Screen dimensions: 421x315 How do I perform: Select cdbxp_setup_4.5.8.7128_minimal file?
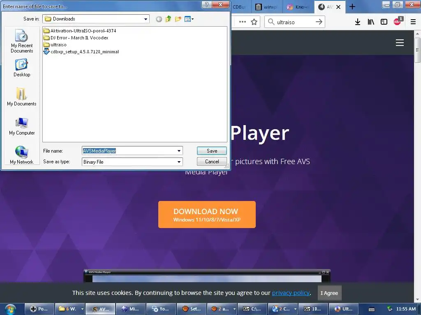pyautogui.click(x=81, y=52)
